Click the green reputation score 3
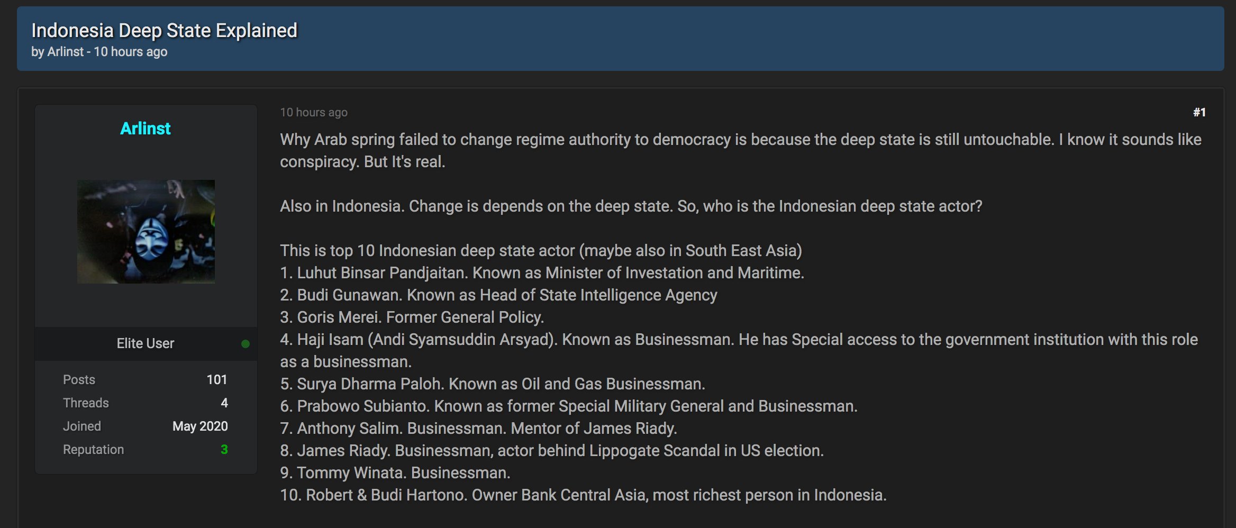The width and height of the screenshot is (1236, 528). pyautogui.click(x=224, y=450)
